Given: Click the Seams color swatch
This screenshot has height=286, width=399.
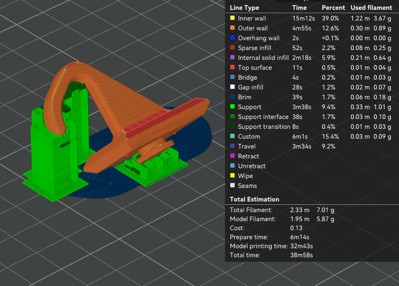Looking at the screenshot, I should click(x=232, y=185).
